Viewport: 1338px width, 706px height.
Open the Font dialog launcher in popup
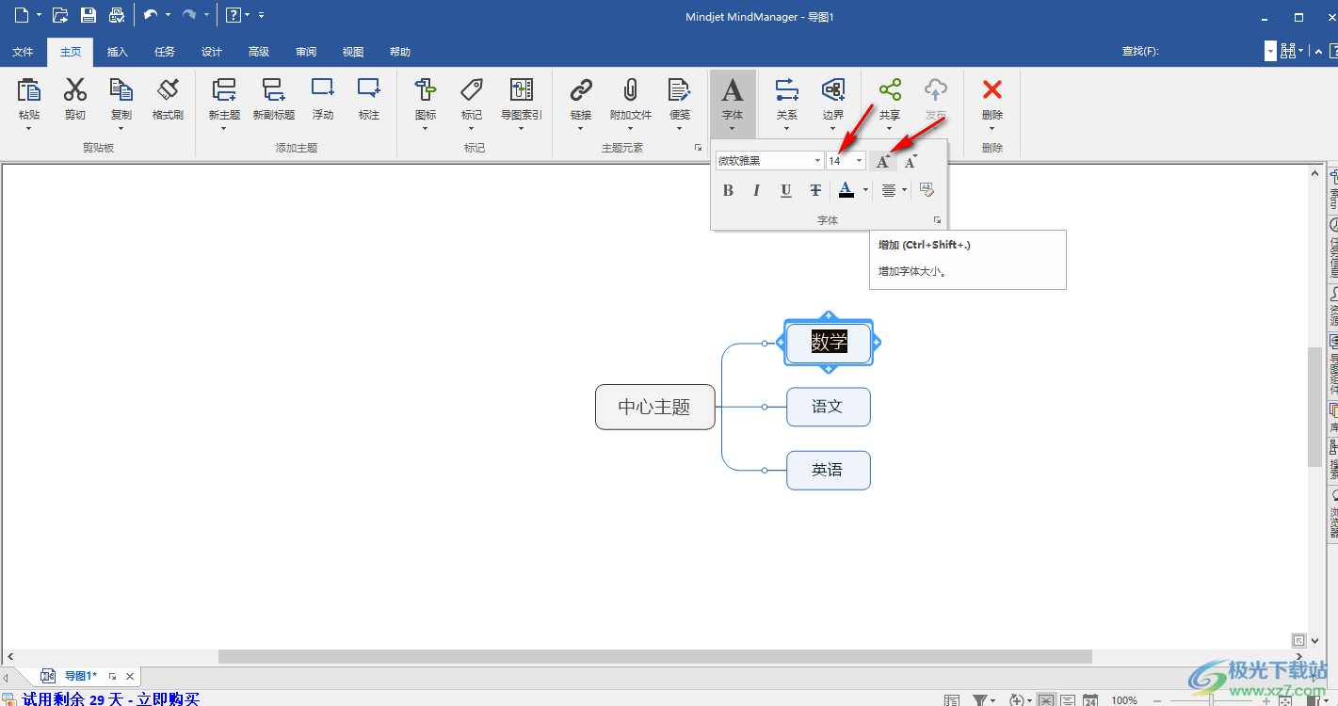click(937, 220)
